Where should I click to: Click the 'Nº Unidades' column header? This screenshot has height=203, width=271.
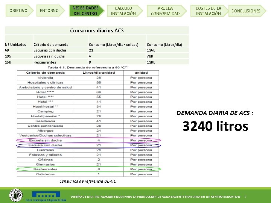point(15,44)
